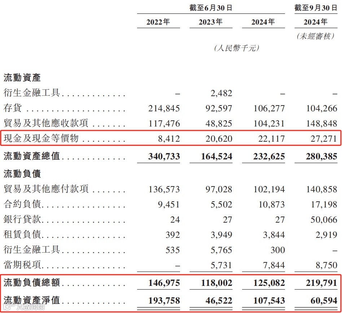Click the total current assets 280,385
Image resolution: width=342 pixels, height=313 pixels.
click(321, 156)
